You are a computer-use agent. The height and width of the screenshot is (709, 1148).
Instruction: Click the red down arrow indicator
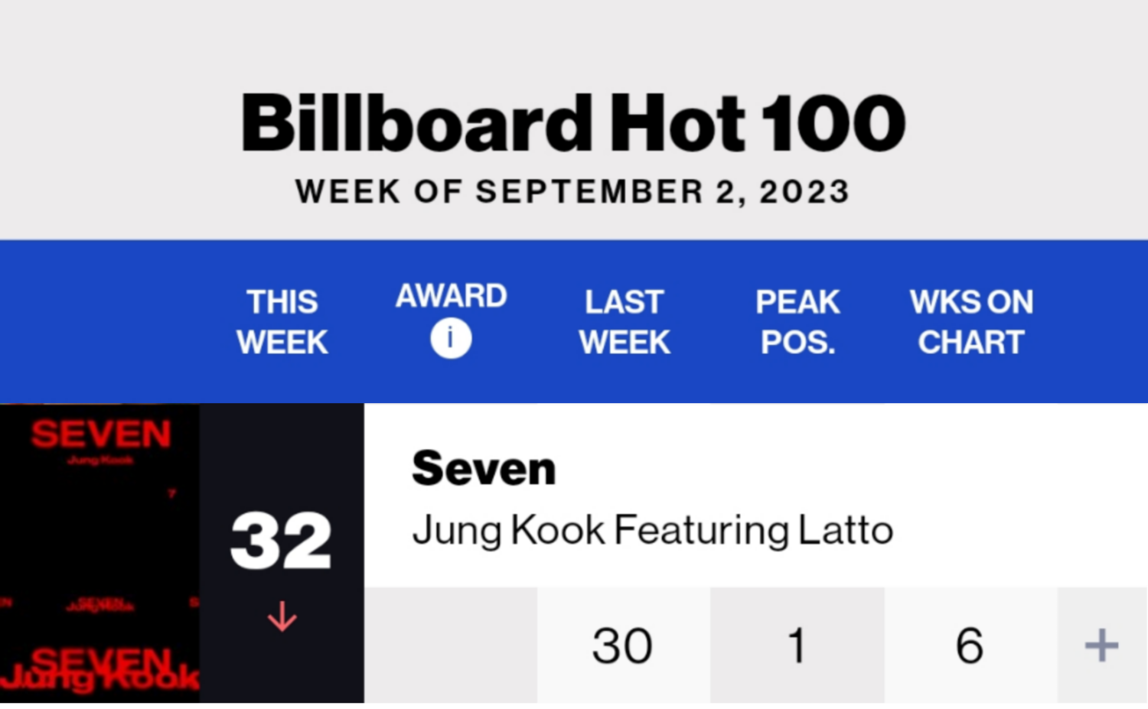(282, 616)
